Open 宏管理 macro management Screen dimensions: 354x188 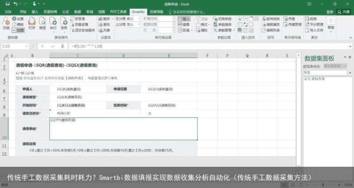point(77,19)
